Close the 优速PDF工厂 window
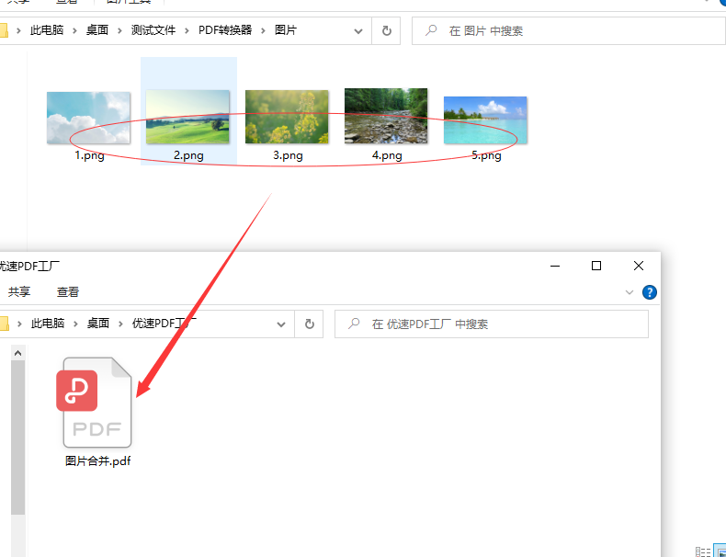The image size is (726, 557). pos(639,266)
